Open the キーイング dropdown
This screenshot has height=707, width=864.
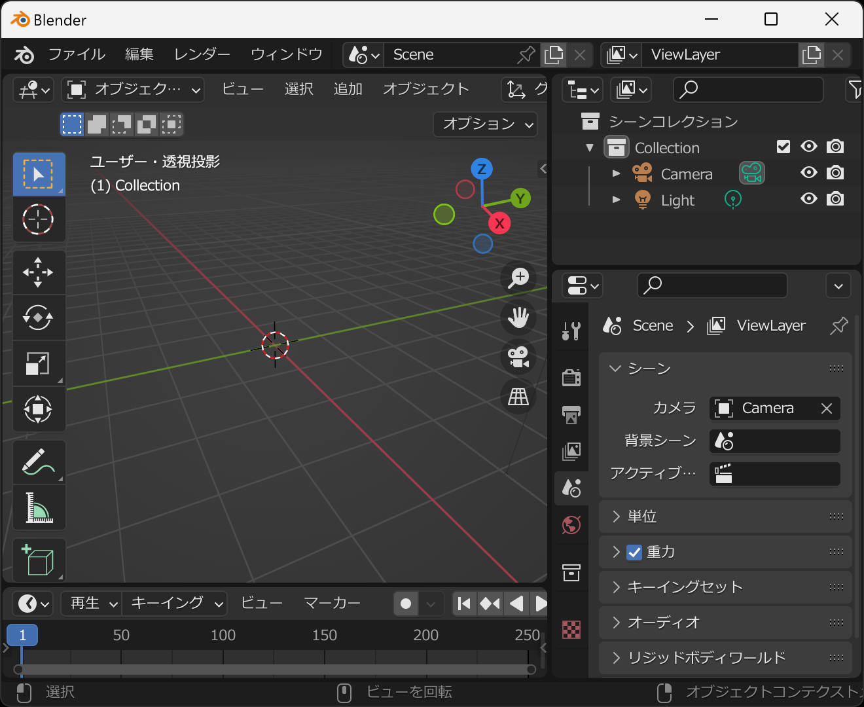point(175,604)
